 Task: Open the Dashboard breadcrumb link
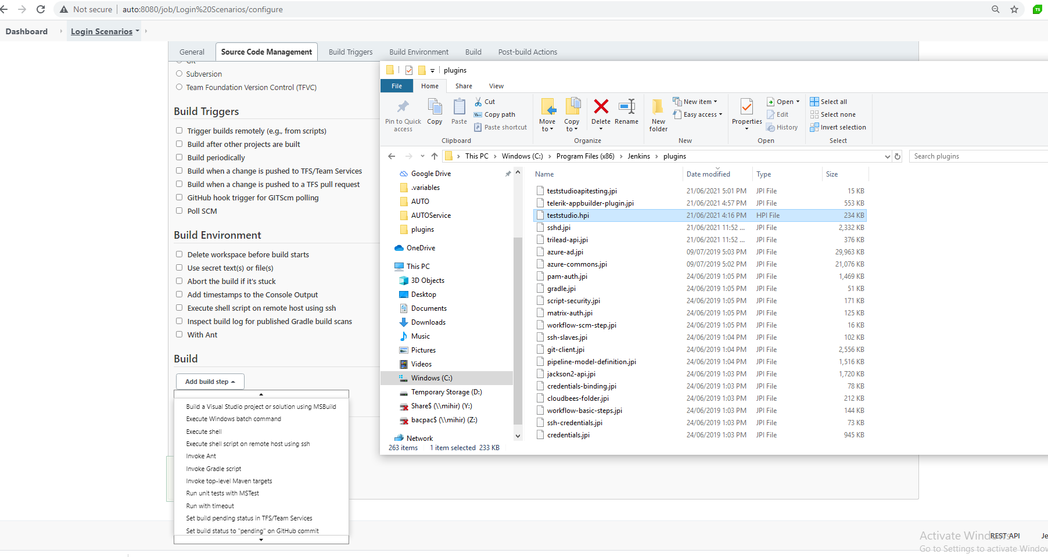coord(27,31)
